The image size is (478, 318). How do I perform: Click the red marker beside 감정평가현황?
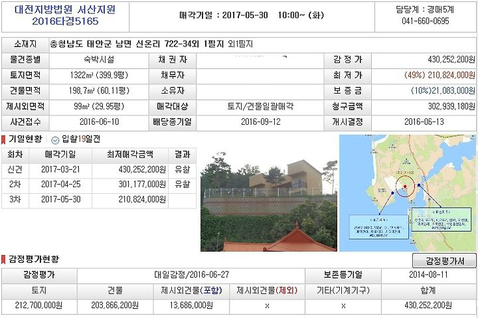tap(3, 260)
